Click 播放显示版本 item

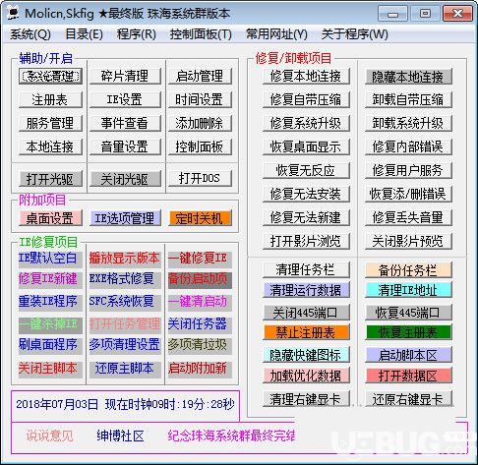(125, 259)
